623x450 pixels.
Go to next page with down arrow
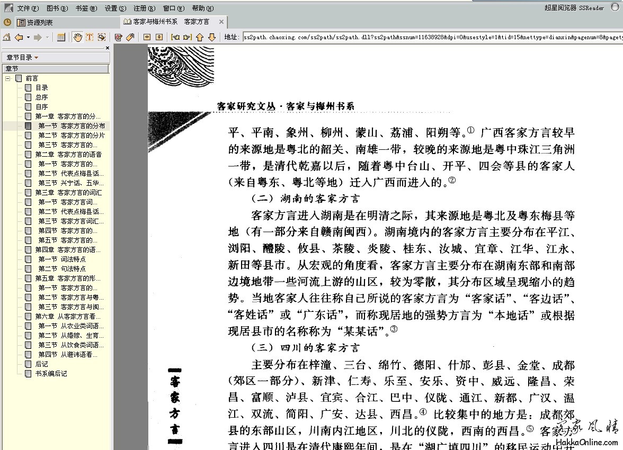pos(211,37)
